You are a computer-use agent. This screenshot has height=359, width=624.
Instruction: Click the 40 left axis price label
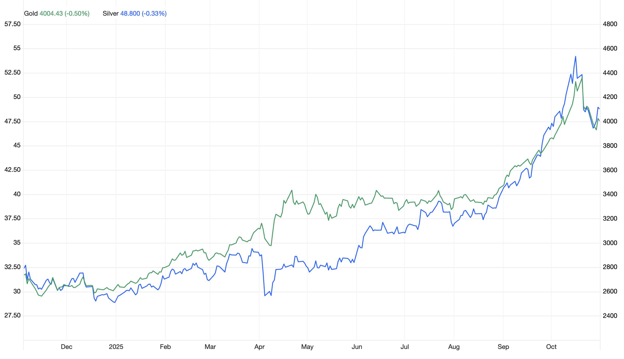click(17, 194)
